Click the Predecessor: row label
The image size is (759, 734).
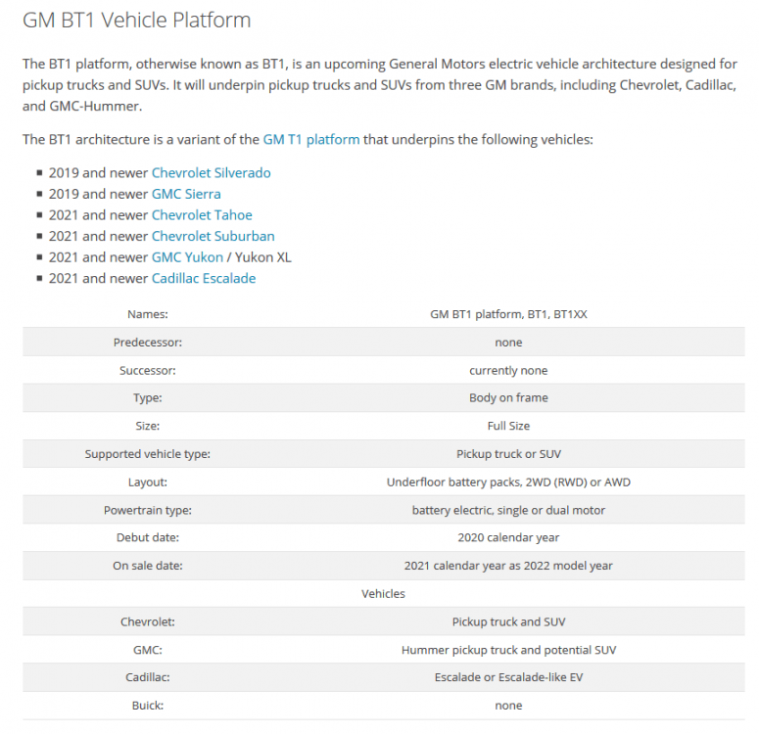tap(148, 343)
